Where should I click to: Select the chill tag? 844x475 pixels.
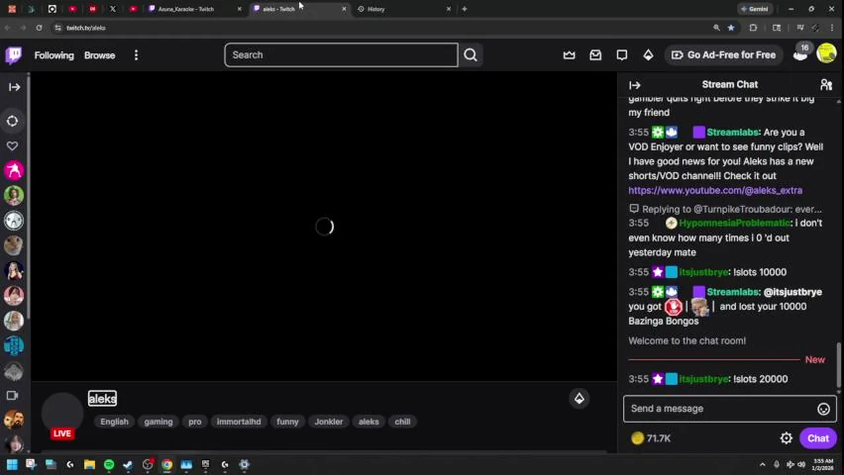tap(402, 422)
